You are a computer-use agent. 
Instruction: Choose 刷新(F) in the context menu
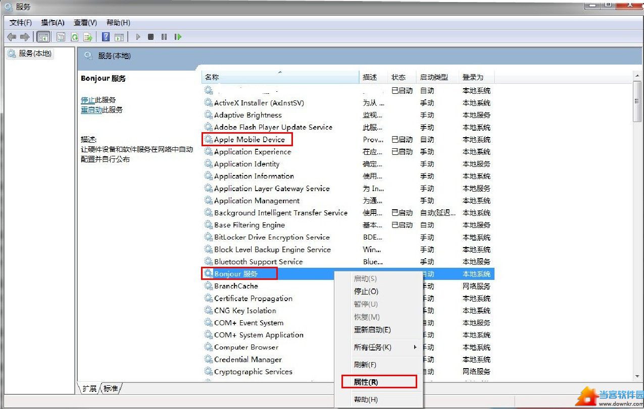pos(378,365)
